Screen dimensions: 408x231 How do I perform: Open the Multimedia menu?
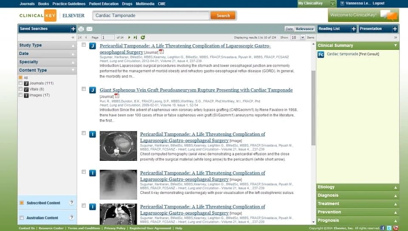tap(145, 4)
